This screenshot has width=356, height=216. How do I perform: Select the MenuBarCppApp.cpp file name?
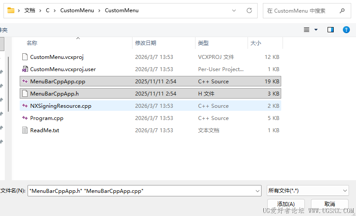(x=58, y=82)
